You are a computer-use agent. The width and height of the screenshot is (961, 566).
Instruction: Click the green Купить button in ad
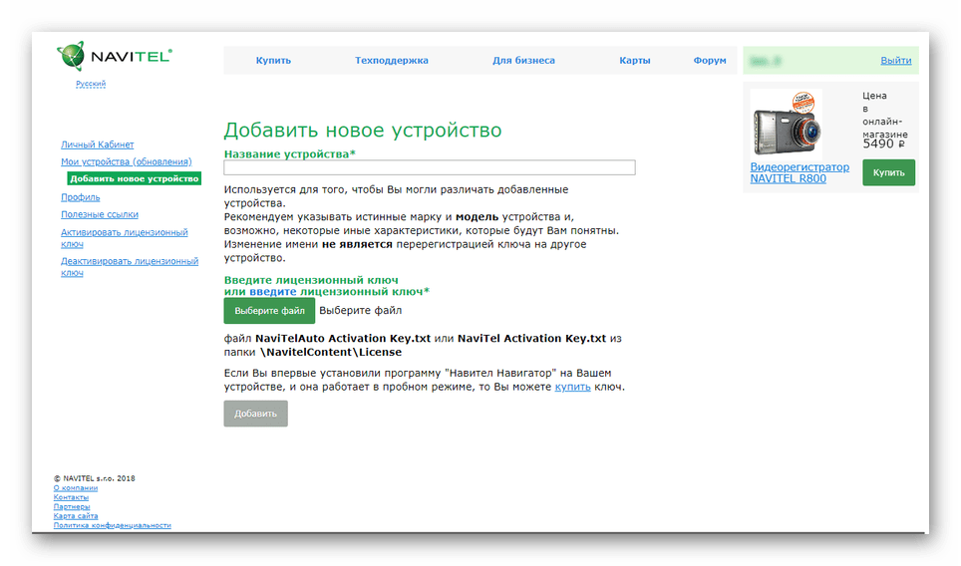[888, 172]
